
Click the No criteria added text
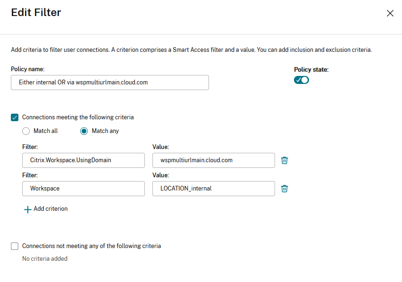[x=45, y=259]
